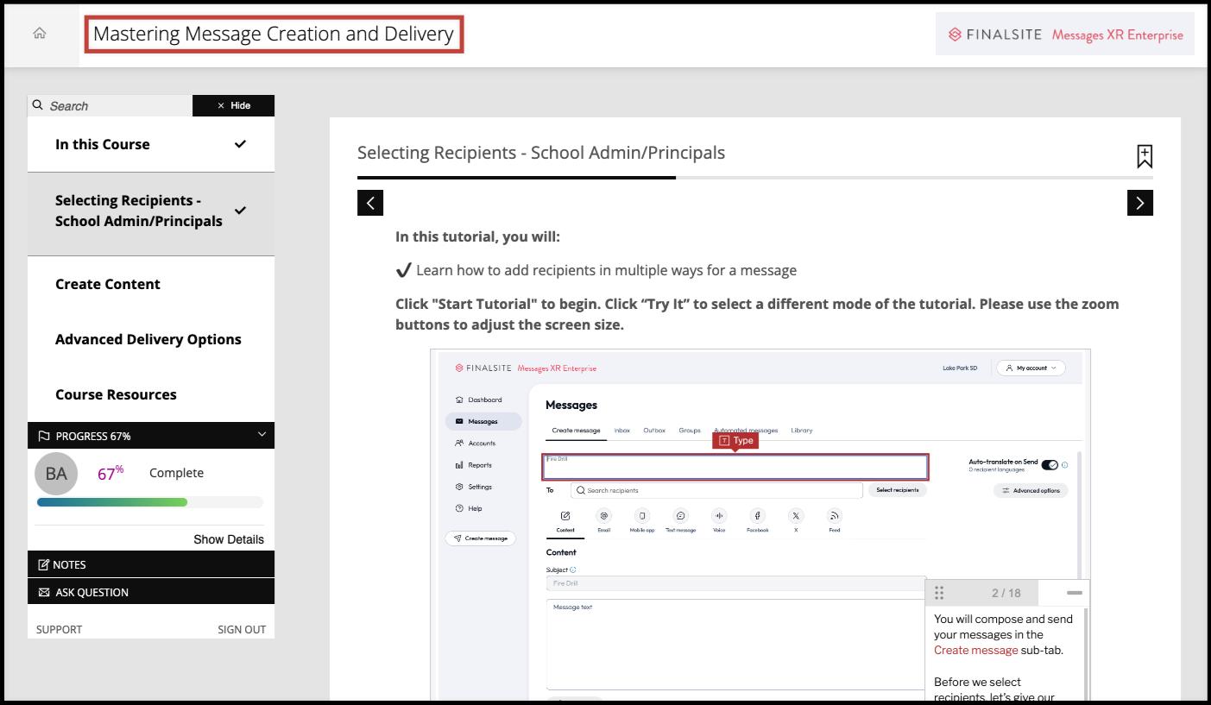Select the Text message channel icon

tap(681, 516)
